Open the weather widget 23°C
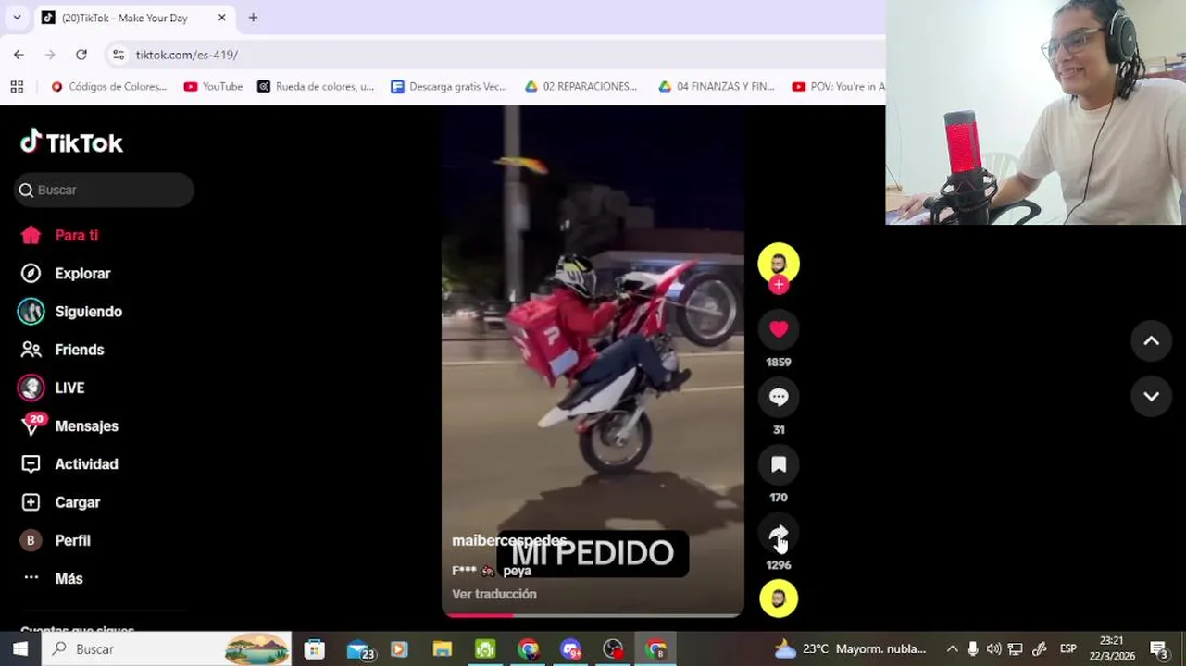The image size is (1186, 666). (x=850, y=649)
